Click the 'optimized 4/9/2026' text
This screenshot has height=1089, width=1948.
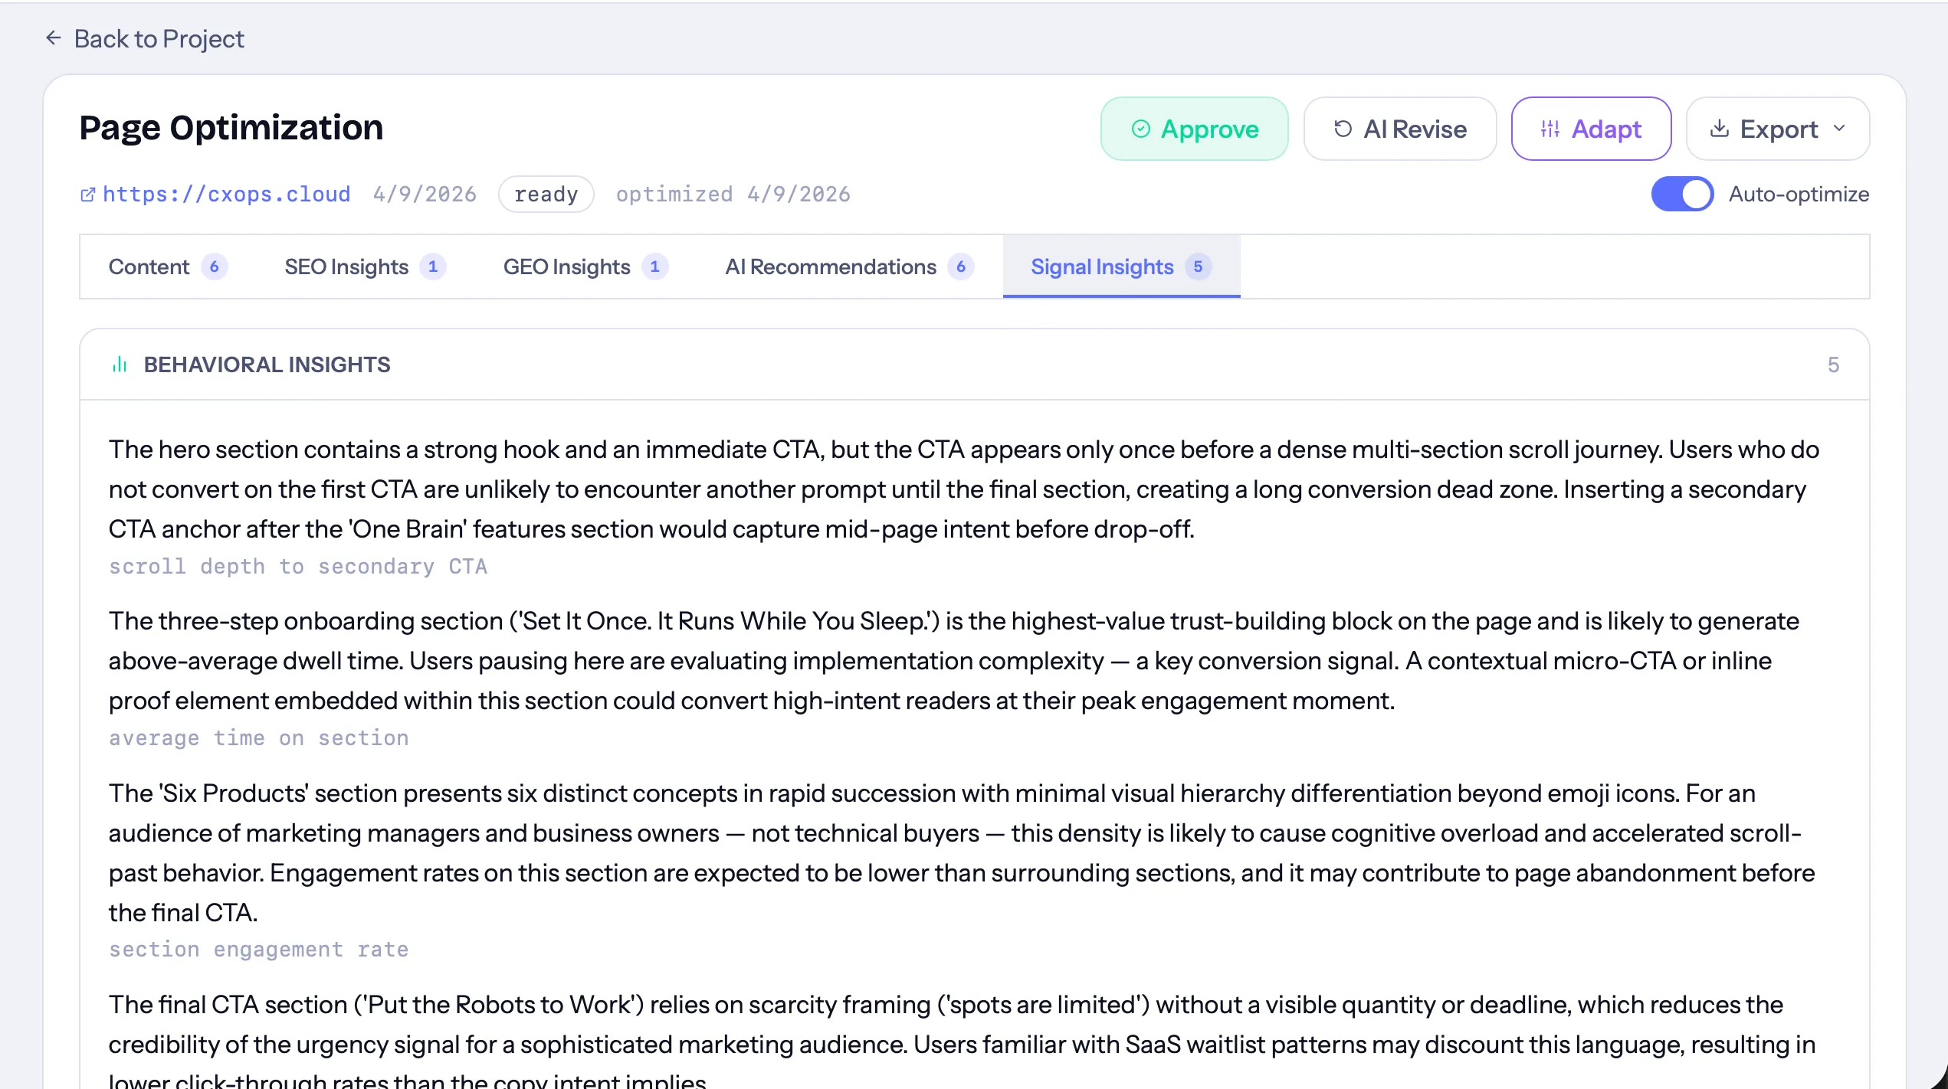733,194
